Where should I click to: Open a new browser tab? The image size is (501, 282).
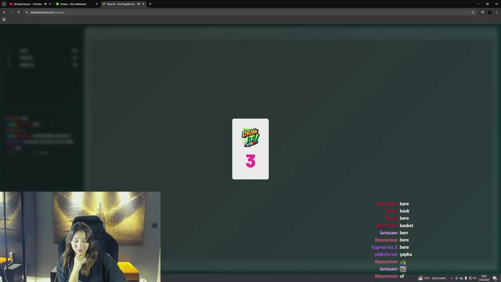[x=150, y=4]
